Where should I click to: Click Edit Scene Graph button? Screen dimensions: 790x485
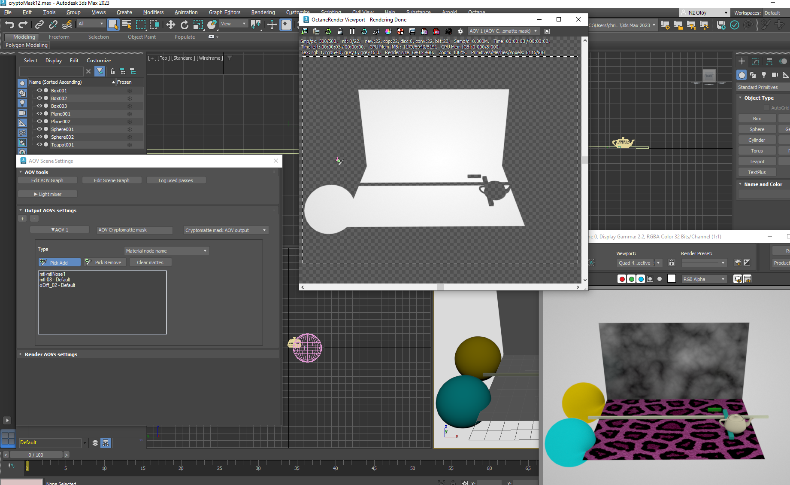112,180
